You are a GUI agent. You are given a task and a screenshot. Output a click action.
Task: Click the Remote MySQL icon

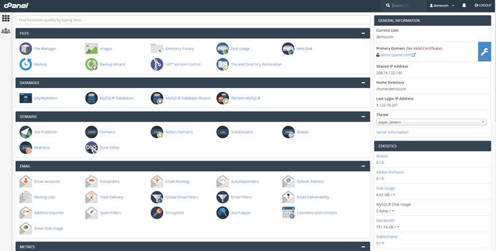222,98
